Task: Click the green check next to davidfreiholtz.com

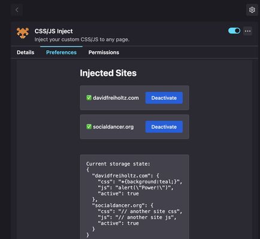Action: pos(89,97)
